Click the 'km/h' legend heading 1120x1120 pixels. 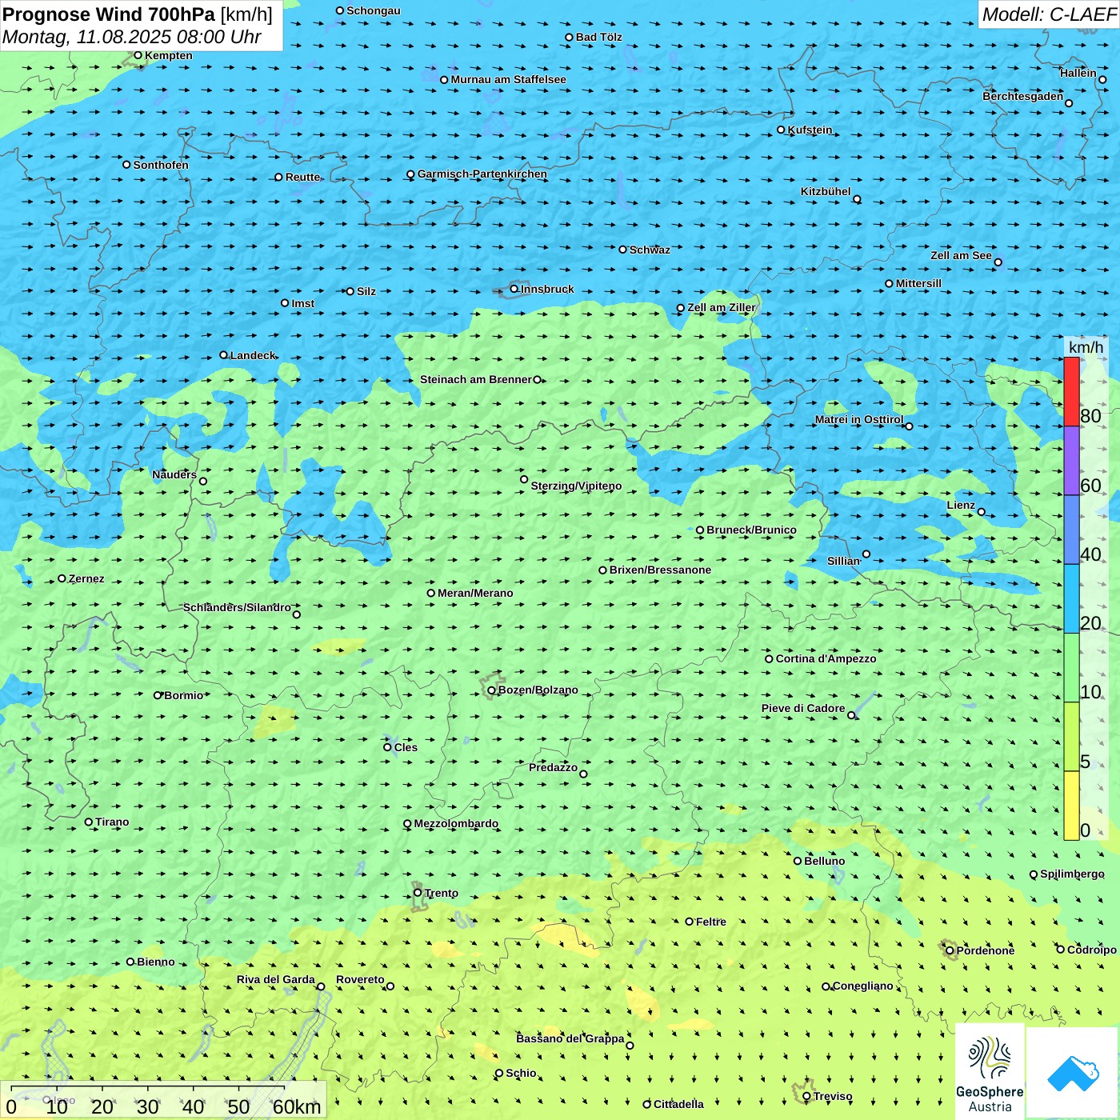click(x=1086, y=347)
